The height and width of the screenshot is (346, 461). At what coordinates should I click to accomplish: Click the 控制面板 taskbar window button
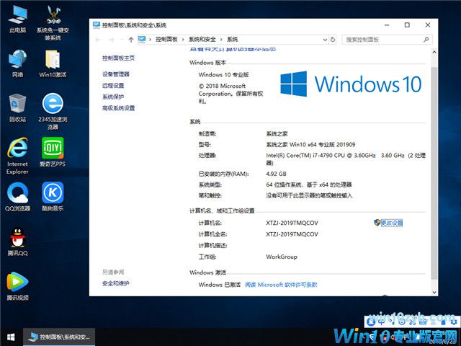tap(59, 337)
